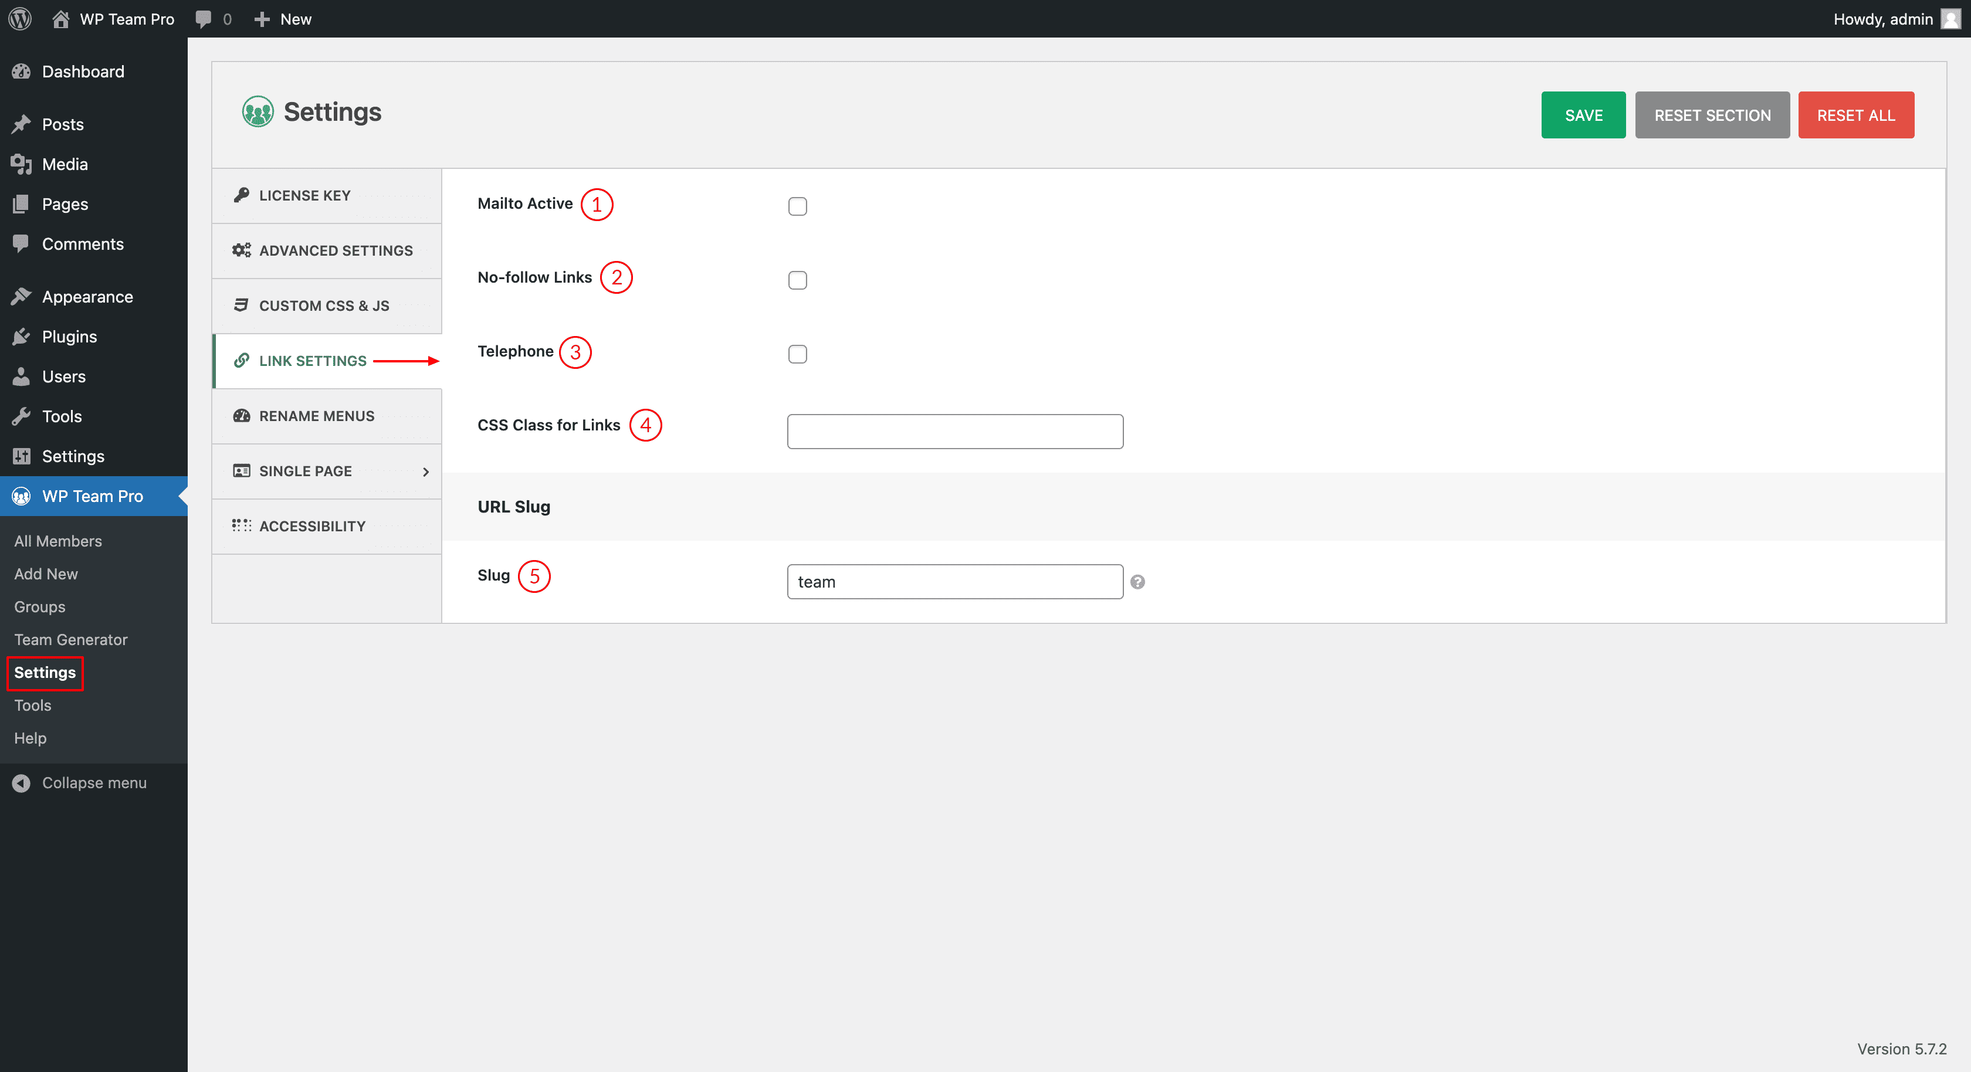Click the Plugins plug icon in sidebar
Screen dimensions: 1971x1072
click(22, 337)
